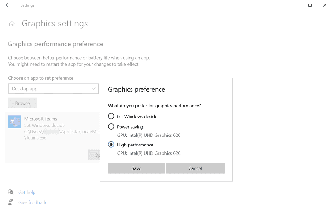330x222 pixels.
Task: Click the Browse button
Action: pos(23,103)
